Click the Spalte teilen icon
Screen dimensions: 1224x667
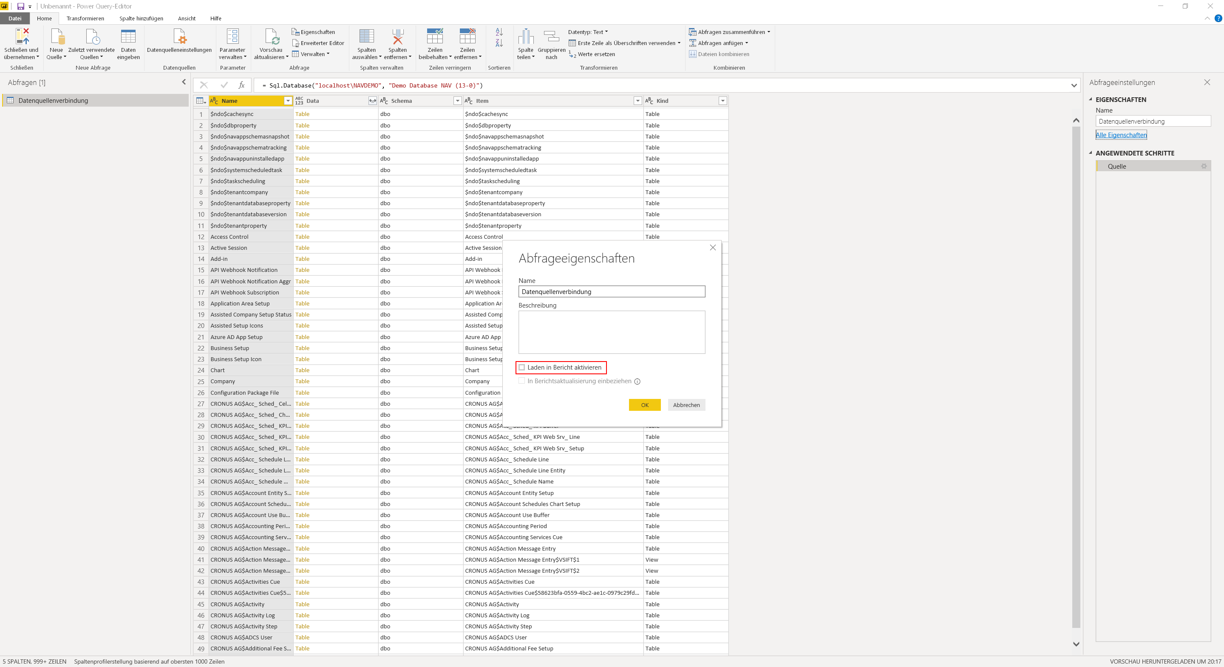click(526, 37)
